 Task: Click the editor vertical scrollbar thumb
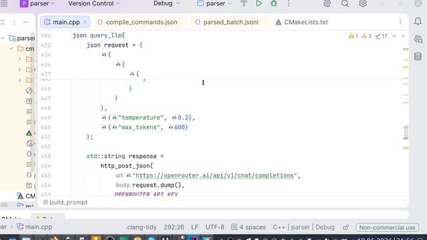pyautogui.click(x=406, y=132)
